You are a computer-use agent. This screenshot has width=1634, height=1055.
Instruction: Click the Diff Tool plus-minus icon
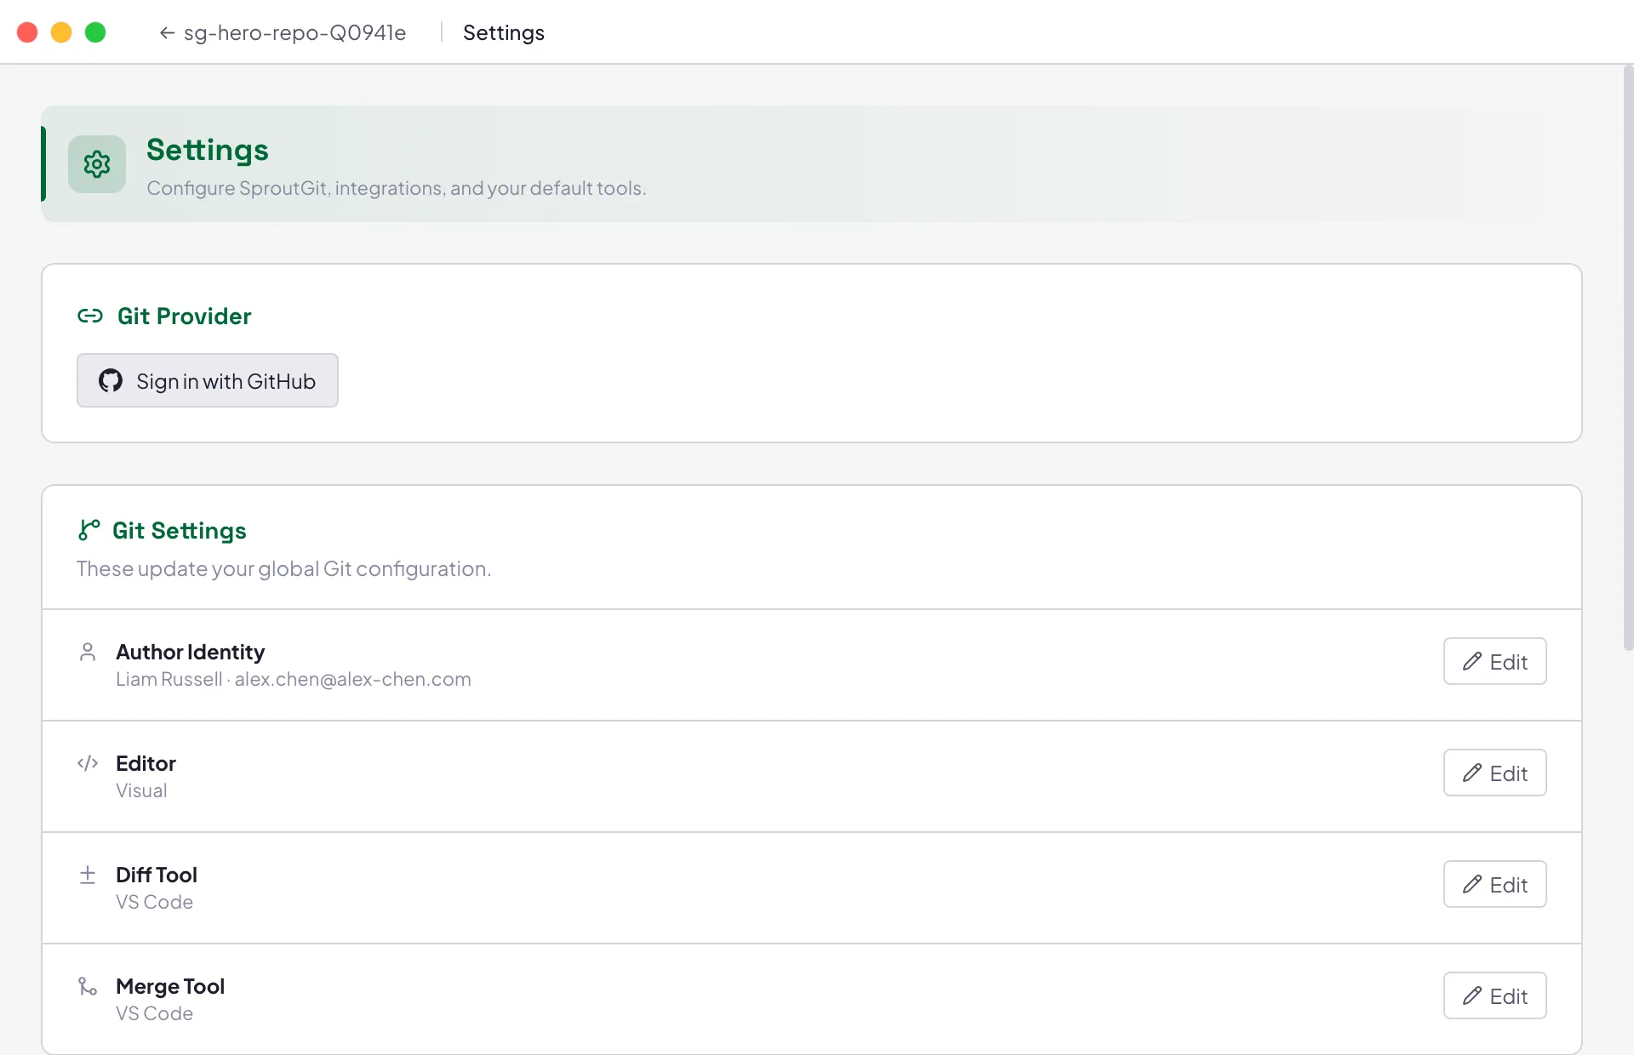(x=88, y=875)
